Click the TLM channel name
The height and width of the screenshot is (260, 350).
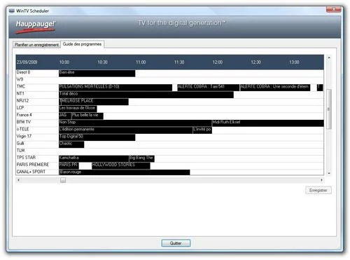(20, 151)
